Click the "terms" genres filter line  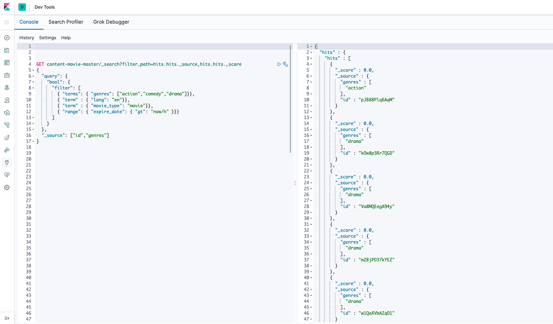pyautogui.click(x=126, y=94)
